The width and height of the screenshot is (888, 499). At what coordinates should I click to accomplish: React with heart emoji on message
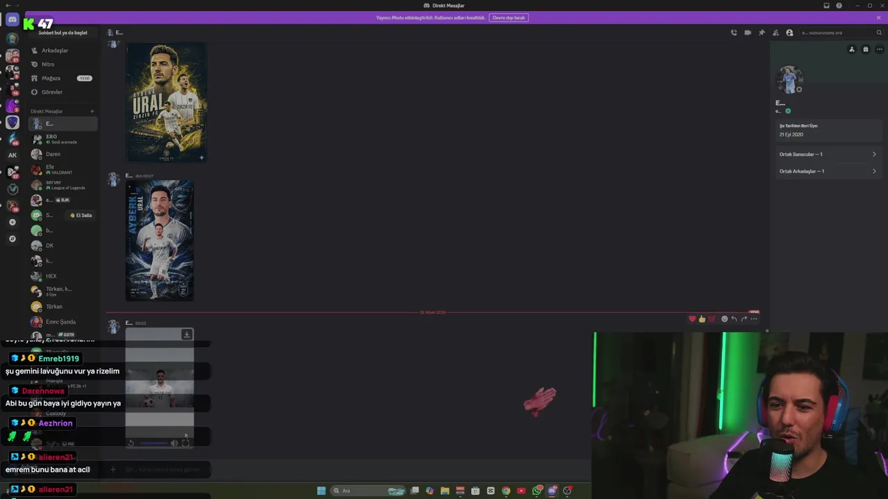692,319
